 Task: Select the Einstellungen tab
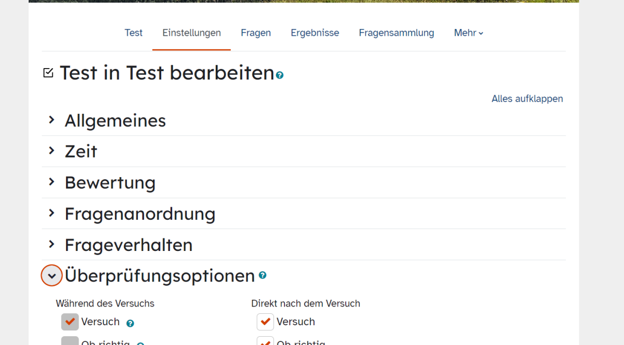[191, 33]
